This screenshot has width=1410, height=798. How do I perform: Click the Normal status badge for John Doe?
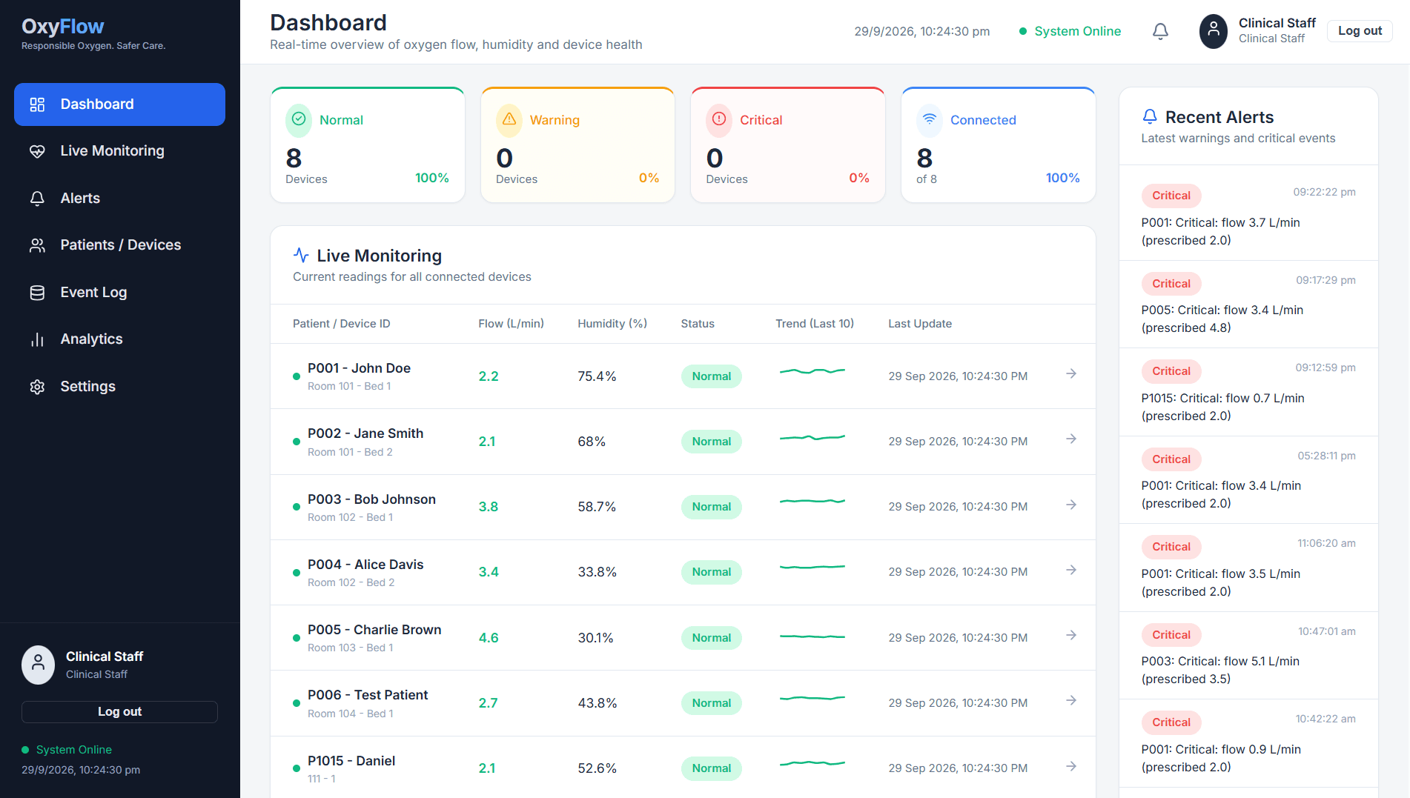[712, 376]
